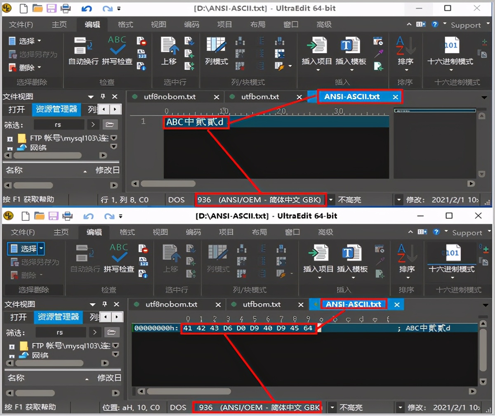Click 行 1, 列 8, C0 status entry
The height and width of the screenshot is (416, 495).
point(125,200)
